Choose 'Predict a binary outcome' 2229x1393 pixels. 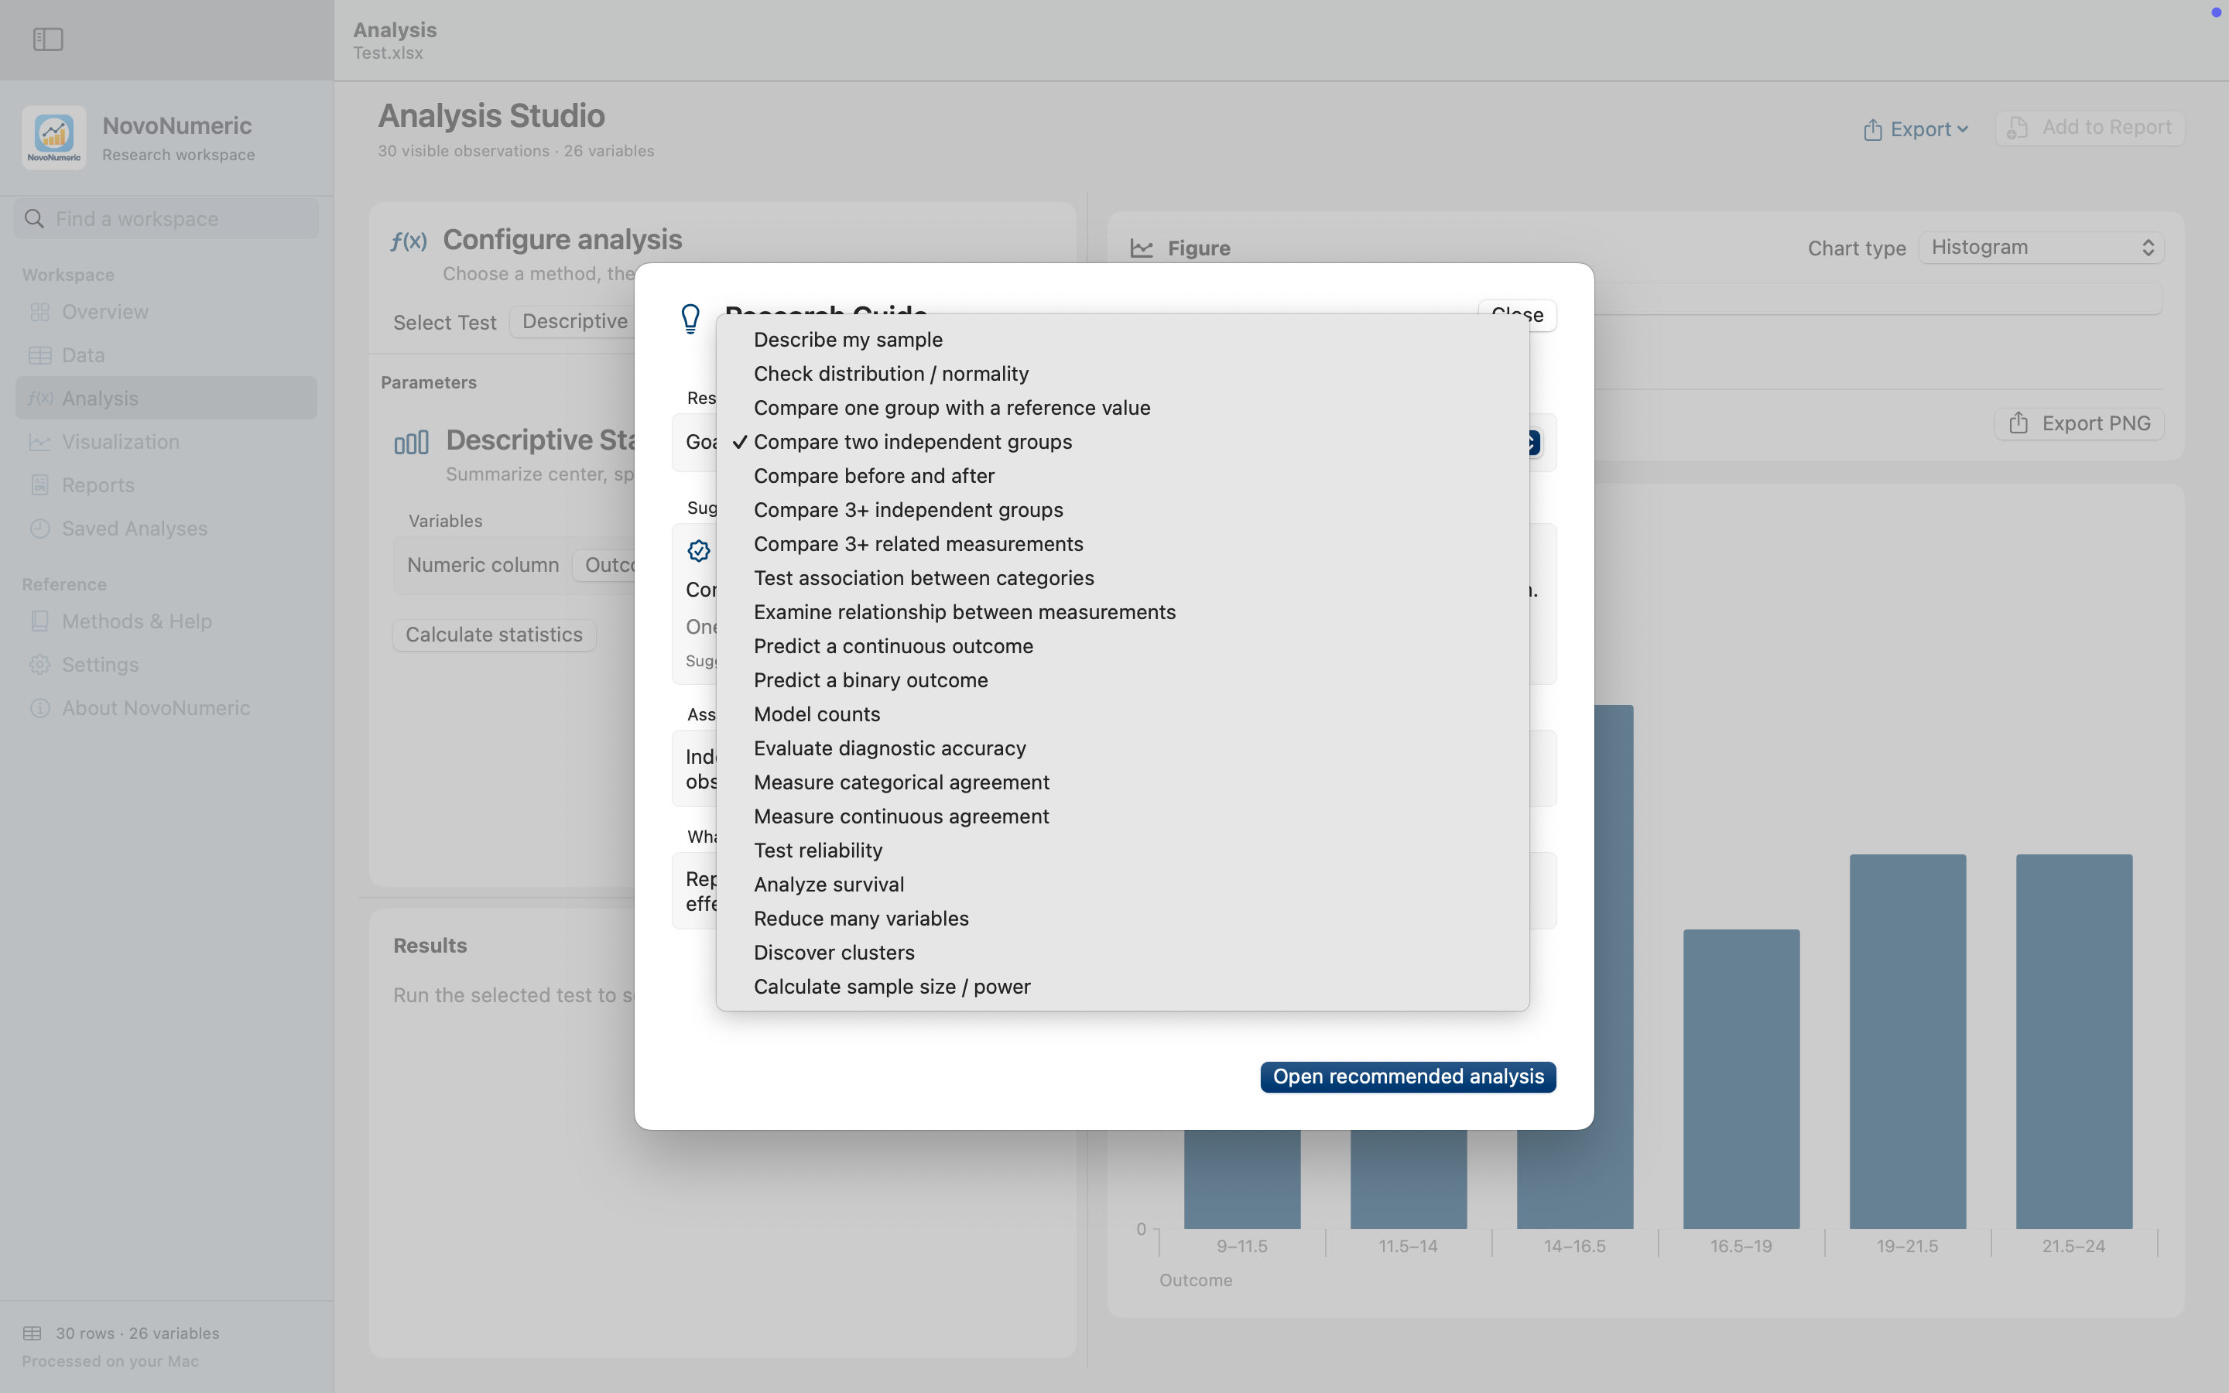tap(1122, 680)
